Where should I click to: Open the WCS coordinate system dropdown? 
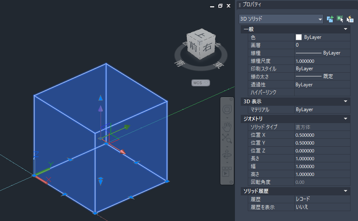tap(201, 83)
